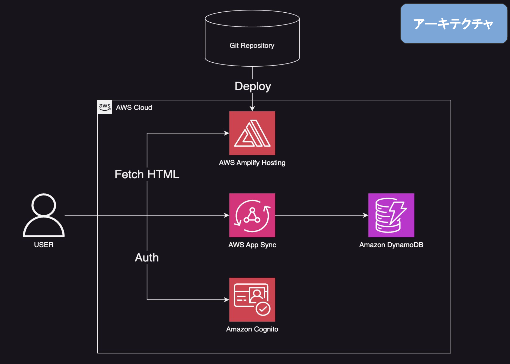Select the Amazon Cognito icon
This screenshot has height=364, width=510.
tap(252, 299)
